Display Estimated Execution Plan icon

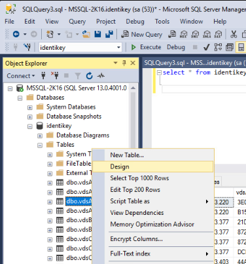click(x=218, y=47)
